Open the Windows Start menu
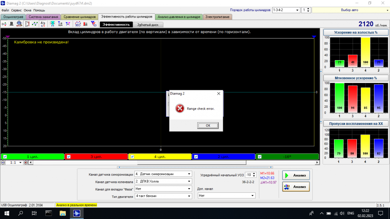This screenshot has height=219, width=390. coord(7,213)
